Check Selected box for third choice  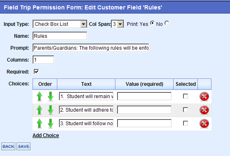pos(185,123)
